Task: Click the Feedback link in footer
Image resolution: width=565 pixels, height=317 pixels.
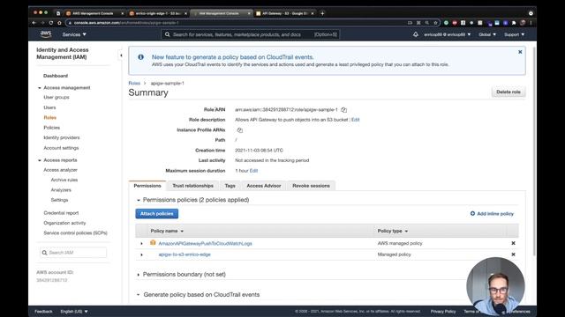Action: [43, 311]
